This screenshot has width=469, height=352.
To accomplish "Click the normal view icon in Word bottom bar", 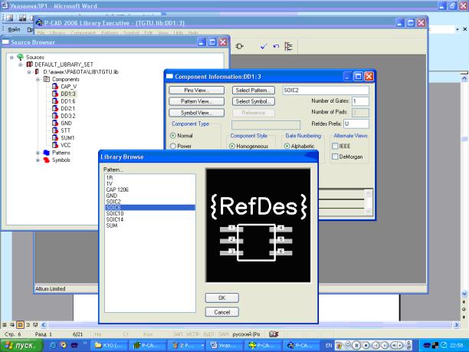I will [5, 324].
